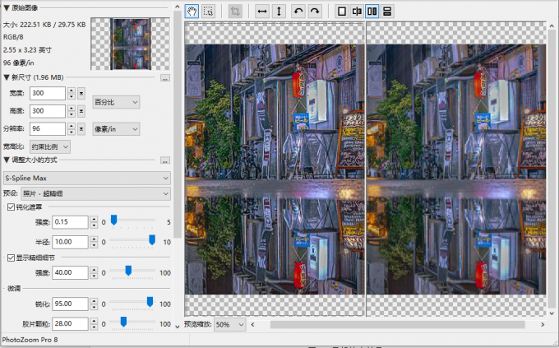Rotate the image clockwise
This screenshot has width=559, height=348.
[314, 12]
